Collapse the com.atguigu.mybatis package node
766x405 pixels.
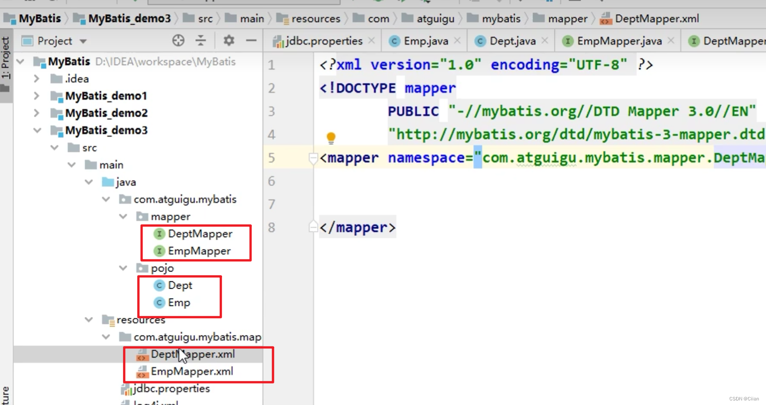click(106, 199)
